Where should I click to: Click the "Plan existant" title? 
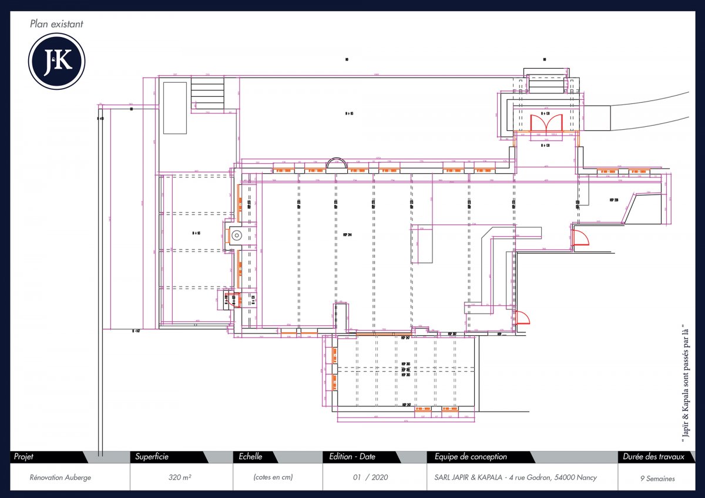56,24
